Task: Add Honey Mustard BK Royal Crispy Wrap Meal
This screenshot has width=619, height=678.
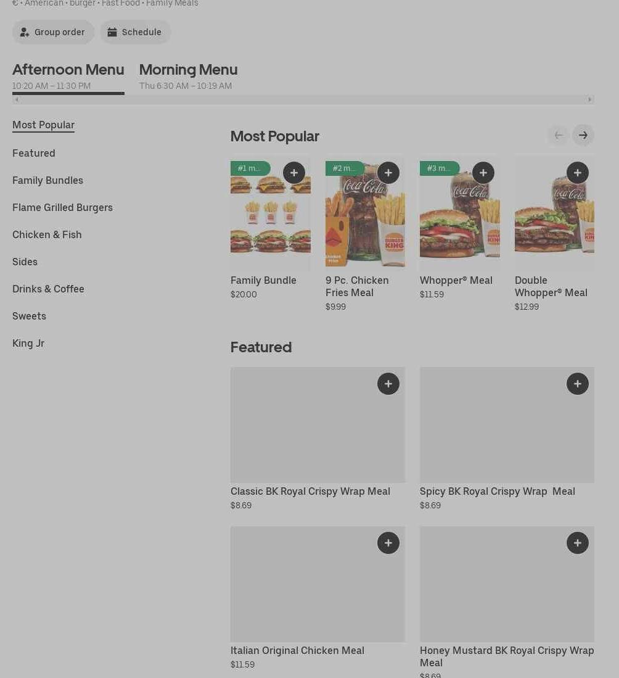Action: tap(577, 543)
